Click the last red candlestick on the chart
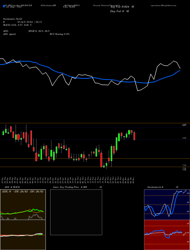The image size is (190, 250). click(135, 136)
